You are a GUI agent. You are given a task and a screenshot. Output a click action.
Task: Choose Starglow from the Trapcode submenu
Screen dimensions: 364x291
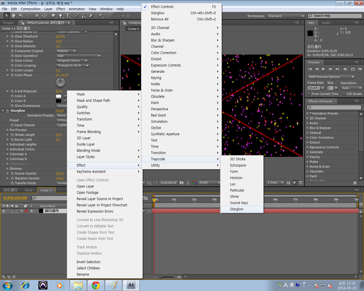[x=242, y=209]
